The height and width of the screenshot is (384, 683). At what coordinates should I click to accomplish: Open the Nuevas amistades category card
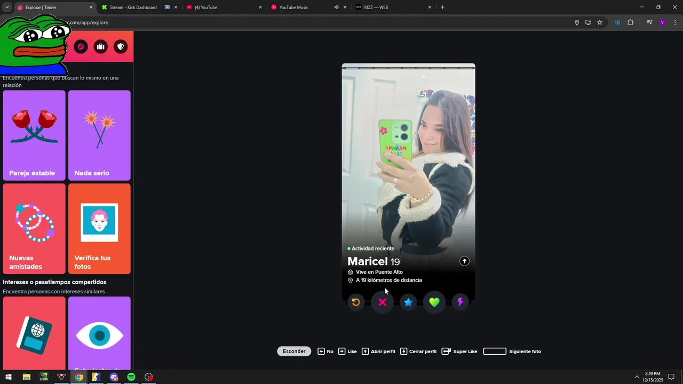[34, 229]
